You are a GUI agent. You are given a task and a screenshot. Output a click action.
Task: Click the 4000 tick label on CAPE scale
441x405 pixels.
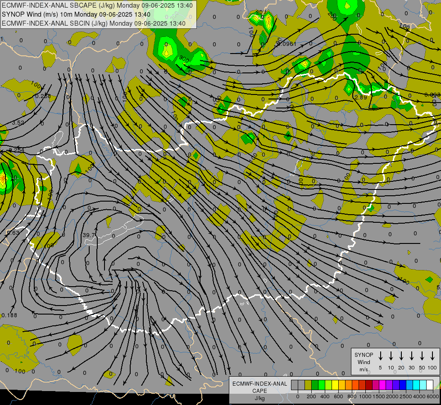(x=419, y=396)
